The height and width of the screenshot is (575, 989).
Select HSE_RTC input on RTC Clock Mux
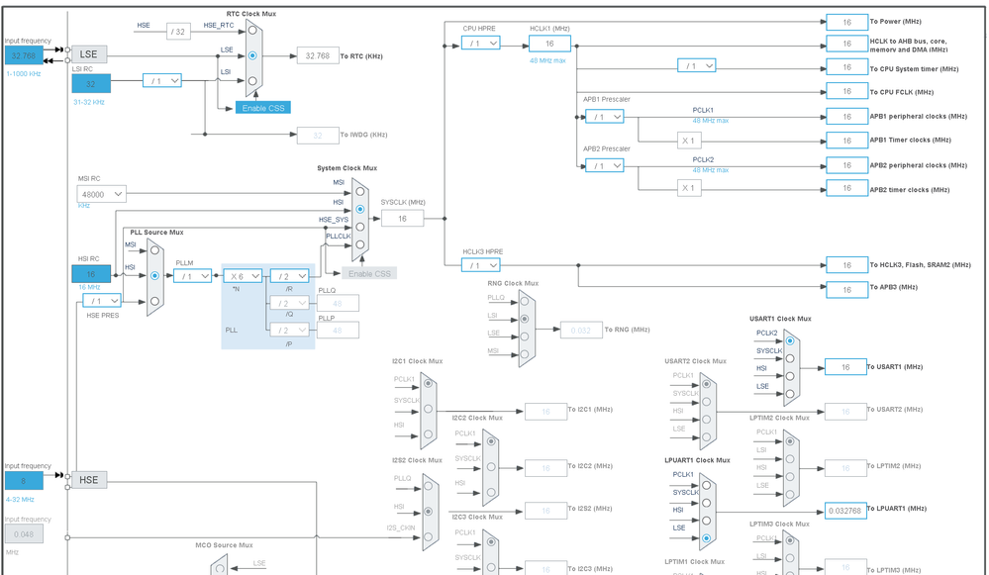(252, 30)
